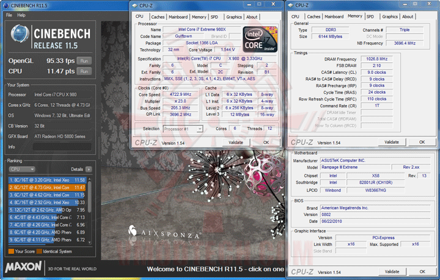Click the CPU-Z title bar icon of middle window
The image size is (440, 280).
134,5
